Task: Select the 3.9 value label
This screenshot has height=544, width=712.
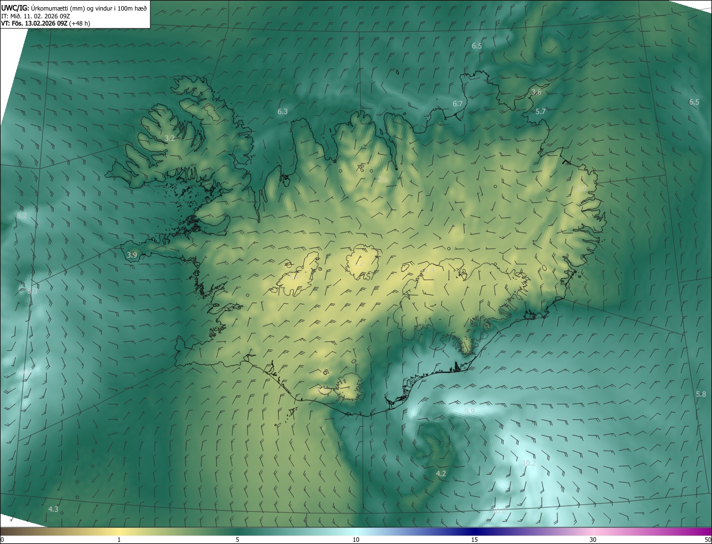Action: click(132, 255)
